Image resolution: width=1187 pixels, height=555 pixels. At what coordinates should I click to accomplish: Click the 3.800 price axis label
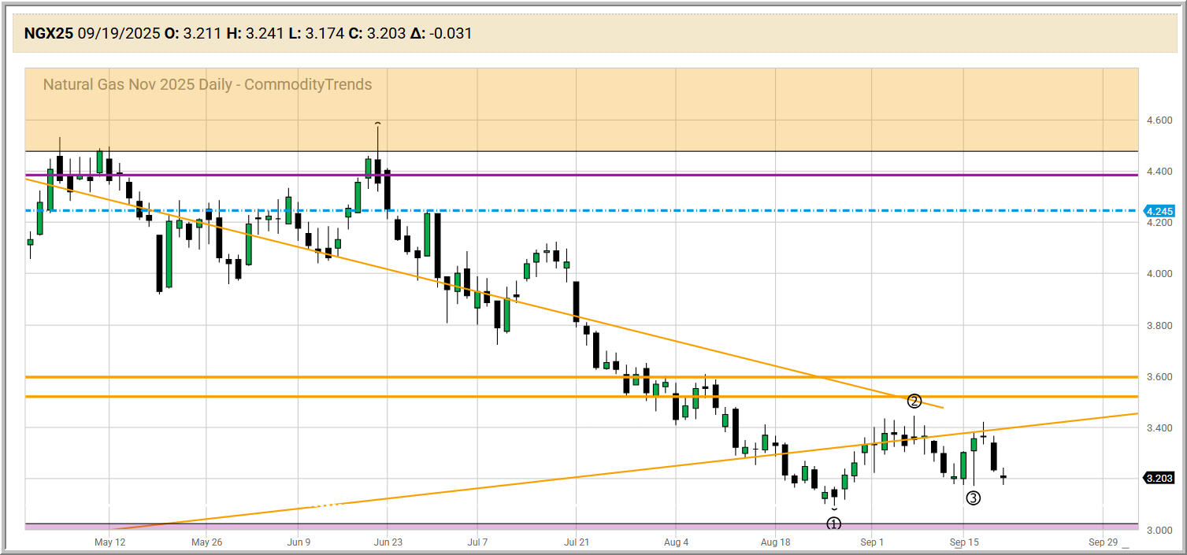(1159, 325)
